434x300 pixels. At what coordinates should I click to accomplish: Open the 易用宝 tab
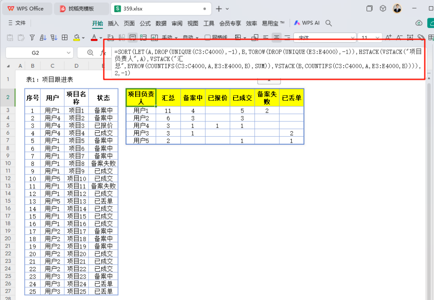pos(273,23)
